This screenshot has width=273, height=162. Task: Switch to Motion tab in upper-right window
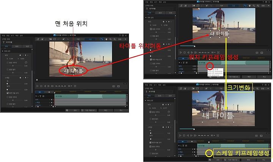click(171, 13)
